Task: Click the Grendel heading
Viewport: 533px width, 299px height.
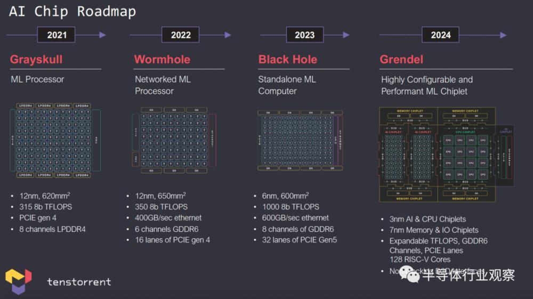Action: 401,60
